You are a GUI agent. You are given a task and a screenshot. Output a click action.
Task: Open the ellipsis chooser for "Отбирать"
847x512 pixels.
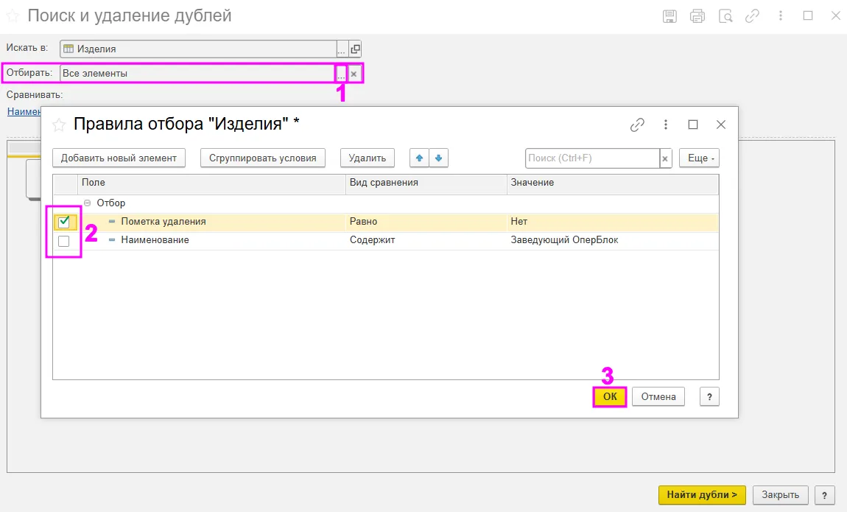pyautogui.click(x=341, y=74)
